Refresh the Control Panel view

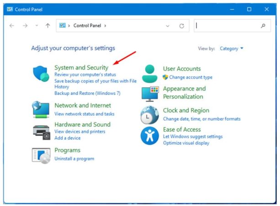(182, 26)
